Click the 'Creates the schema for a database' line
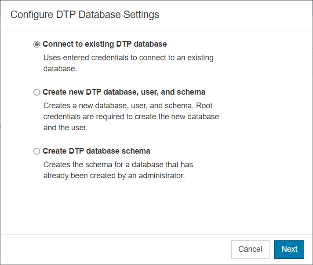Viewport: 313px width, 265px height. click(118, 165)
